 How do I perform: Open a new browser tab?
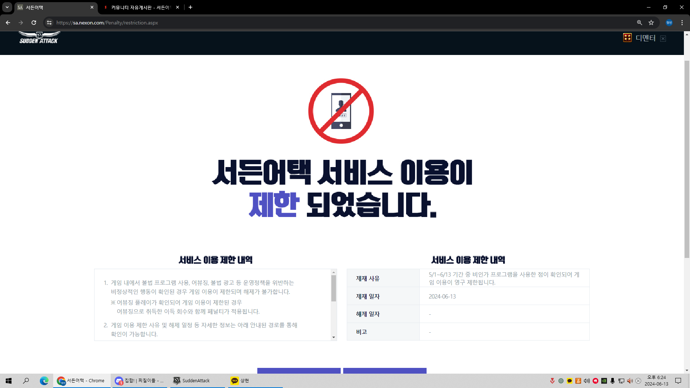point(190,7)
